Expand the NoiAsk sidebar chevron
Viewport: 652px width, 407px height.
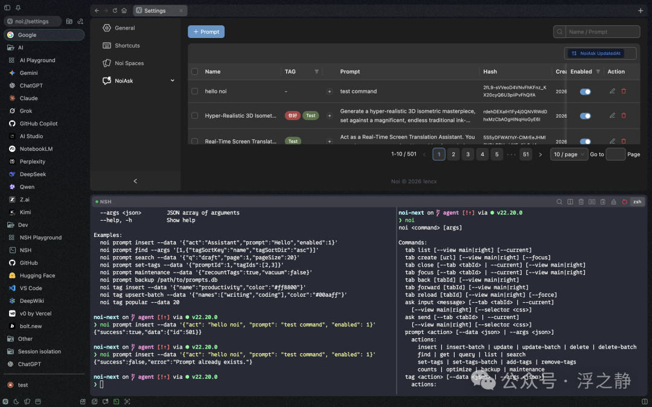pyautogui.click(x=172, y=80)
